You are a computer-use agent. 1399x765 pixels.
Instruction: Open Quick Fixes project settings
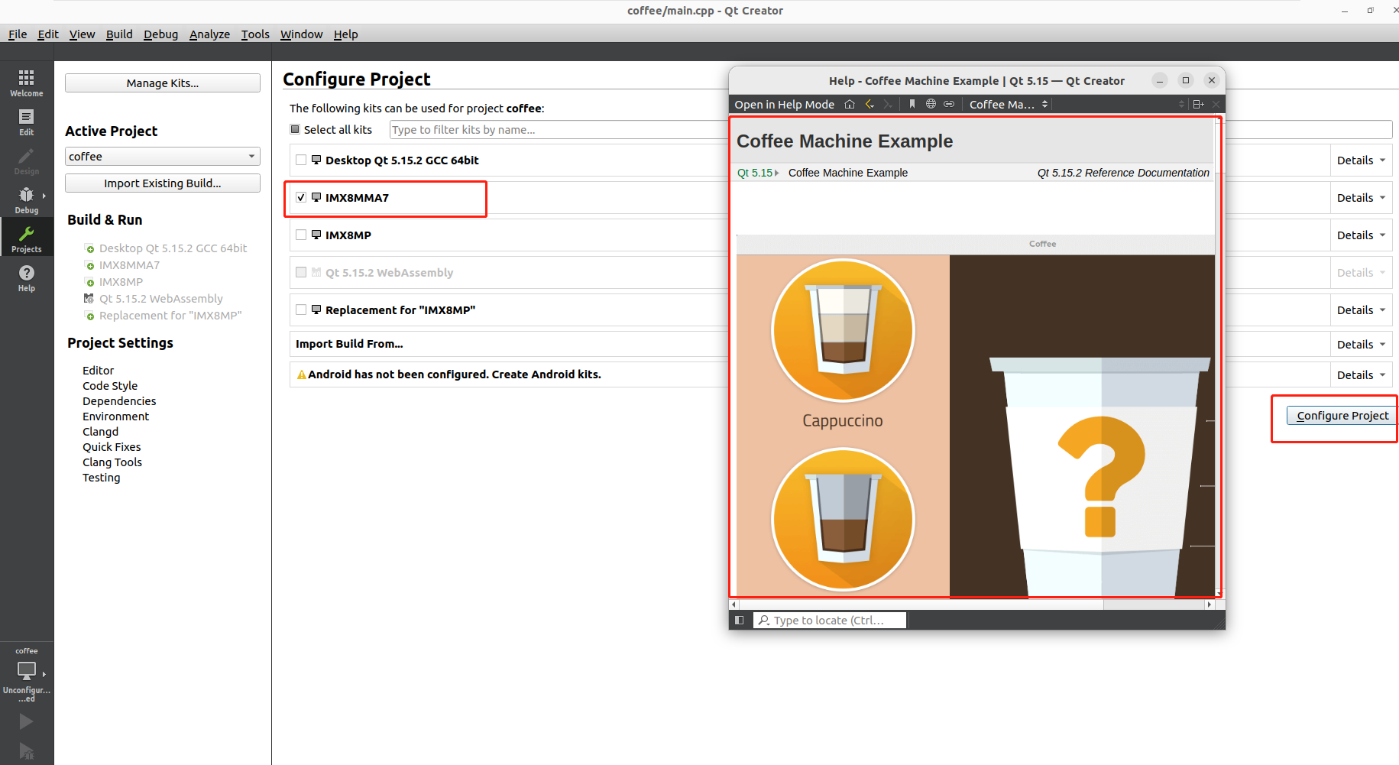[x=112, y=446]
